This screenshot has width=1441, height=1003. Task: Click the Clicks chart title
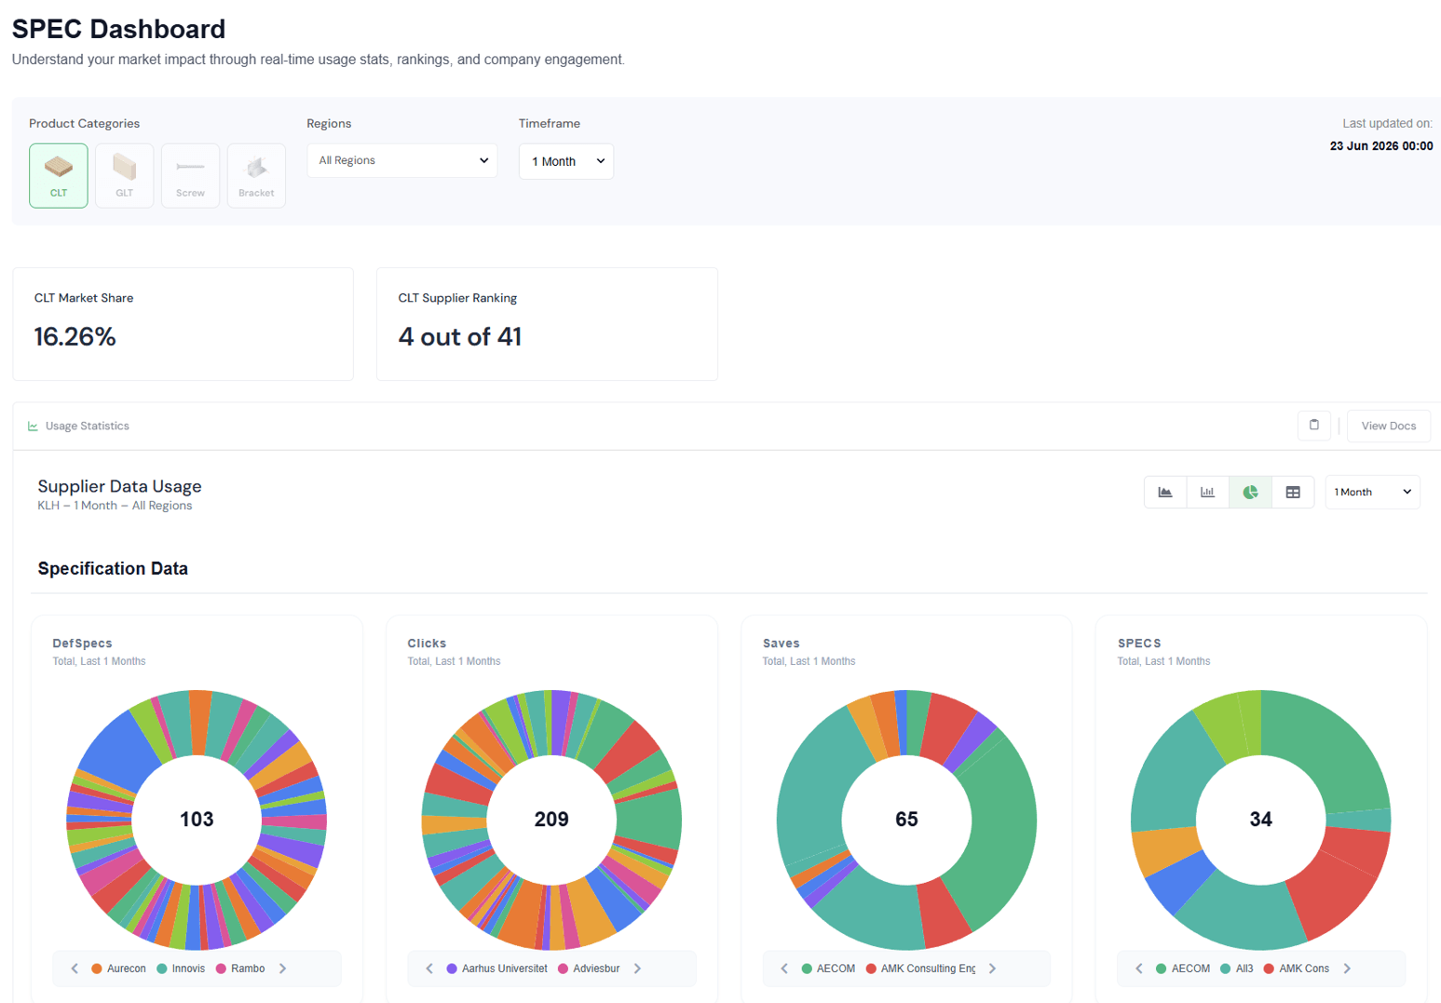pyautogui.click(x=427, y=644)
